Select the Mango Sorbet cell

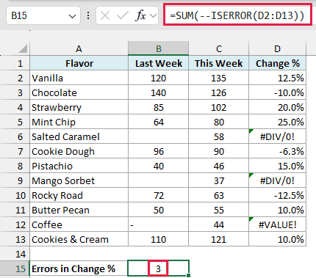point(79,180)
